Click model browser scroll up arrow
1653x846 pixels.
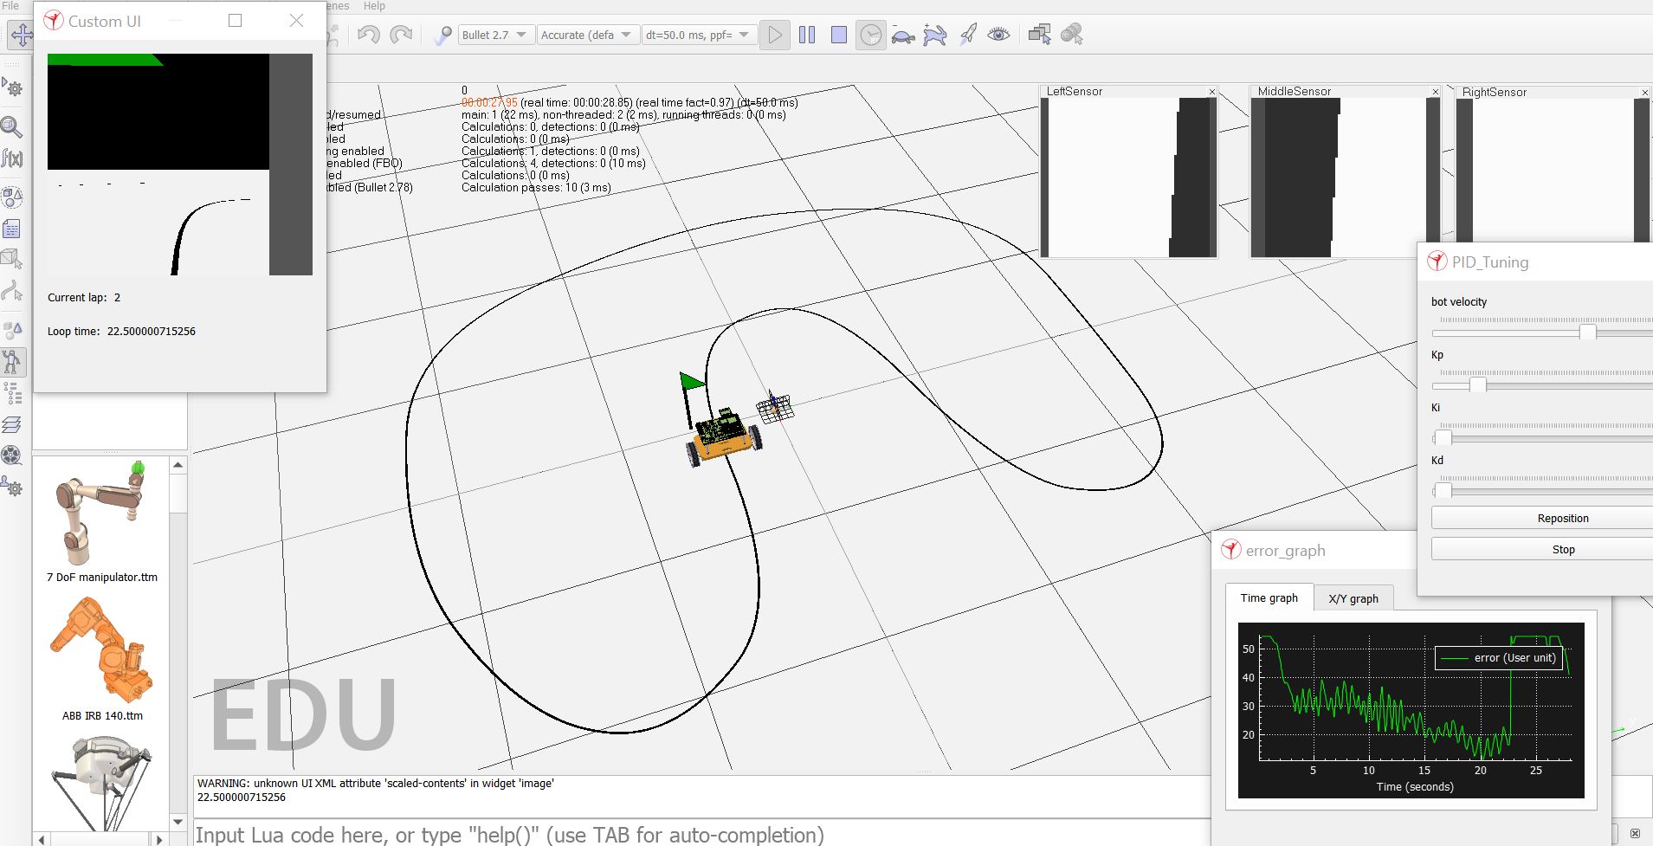tap(178, 465)
